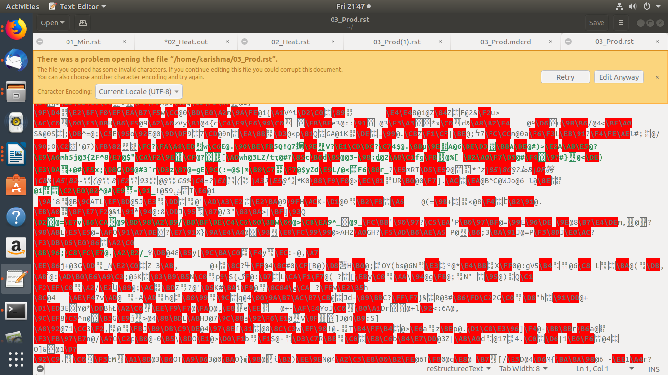
Task: Click the Retry button
Action: (x=565, y=77)
